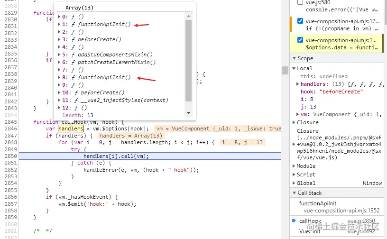Click this: undefined in Local scope
Image resolution: width=387 pixels, height=239 pixels.
coord(324,76)
